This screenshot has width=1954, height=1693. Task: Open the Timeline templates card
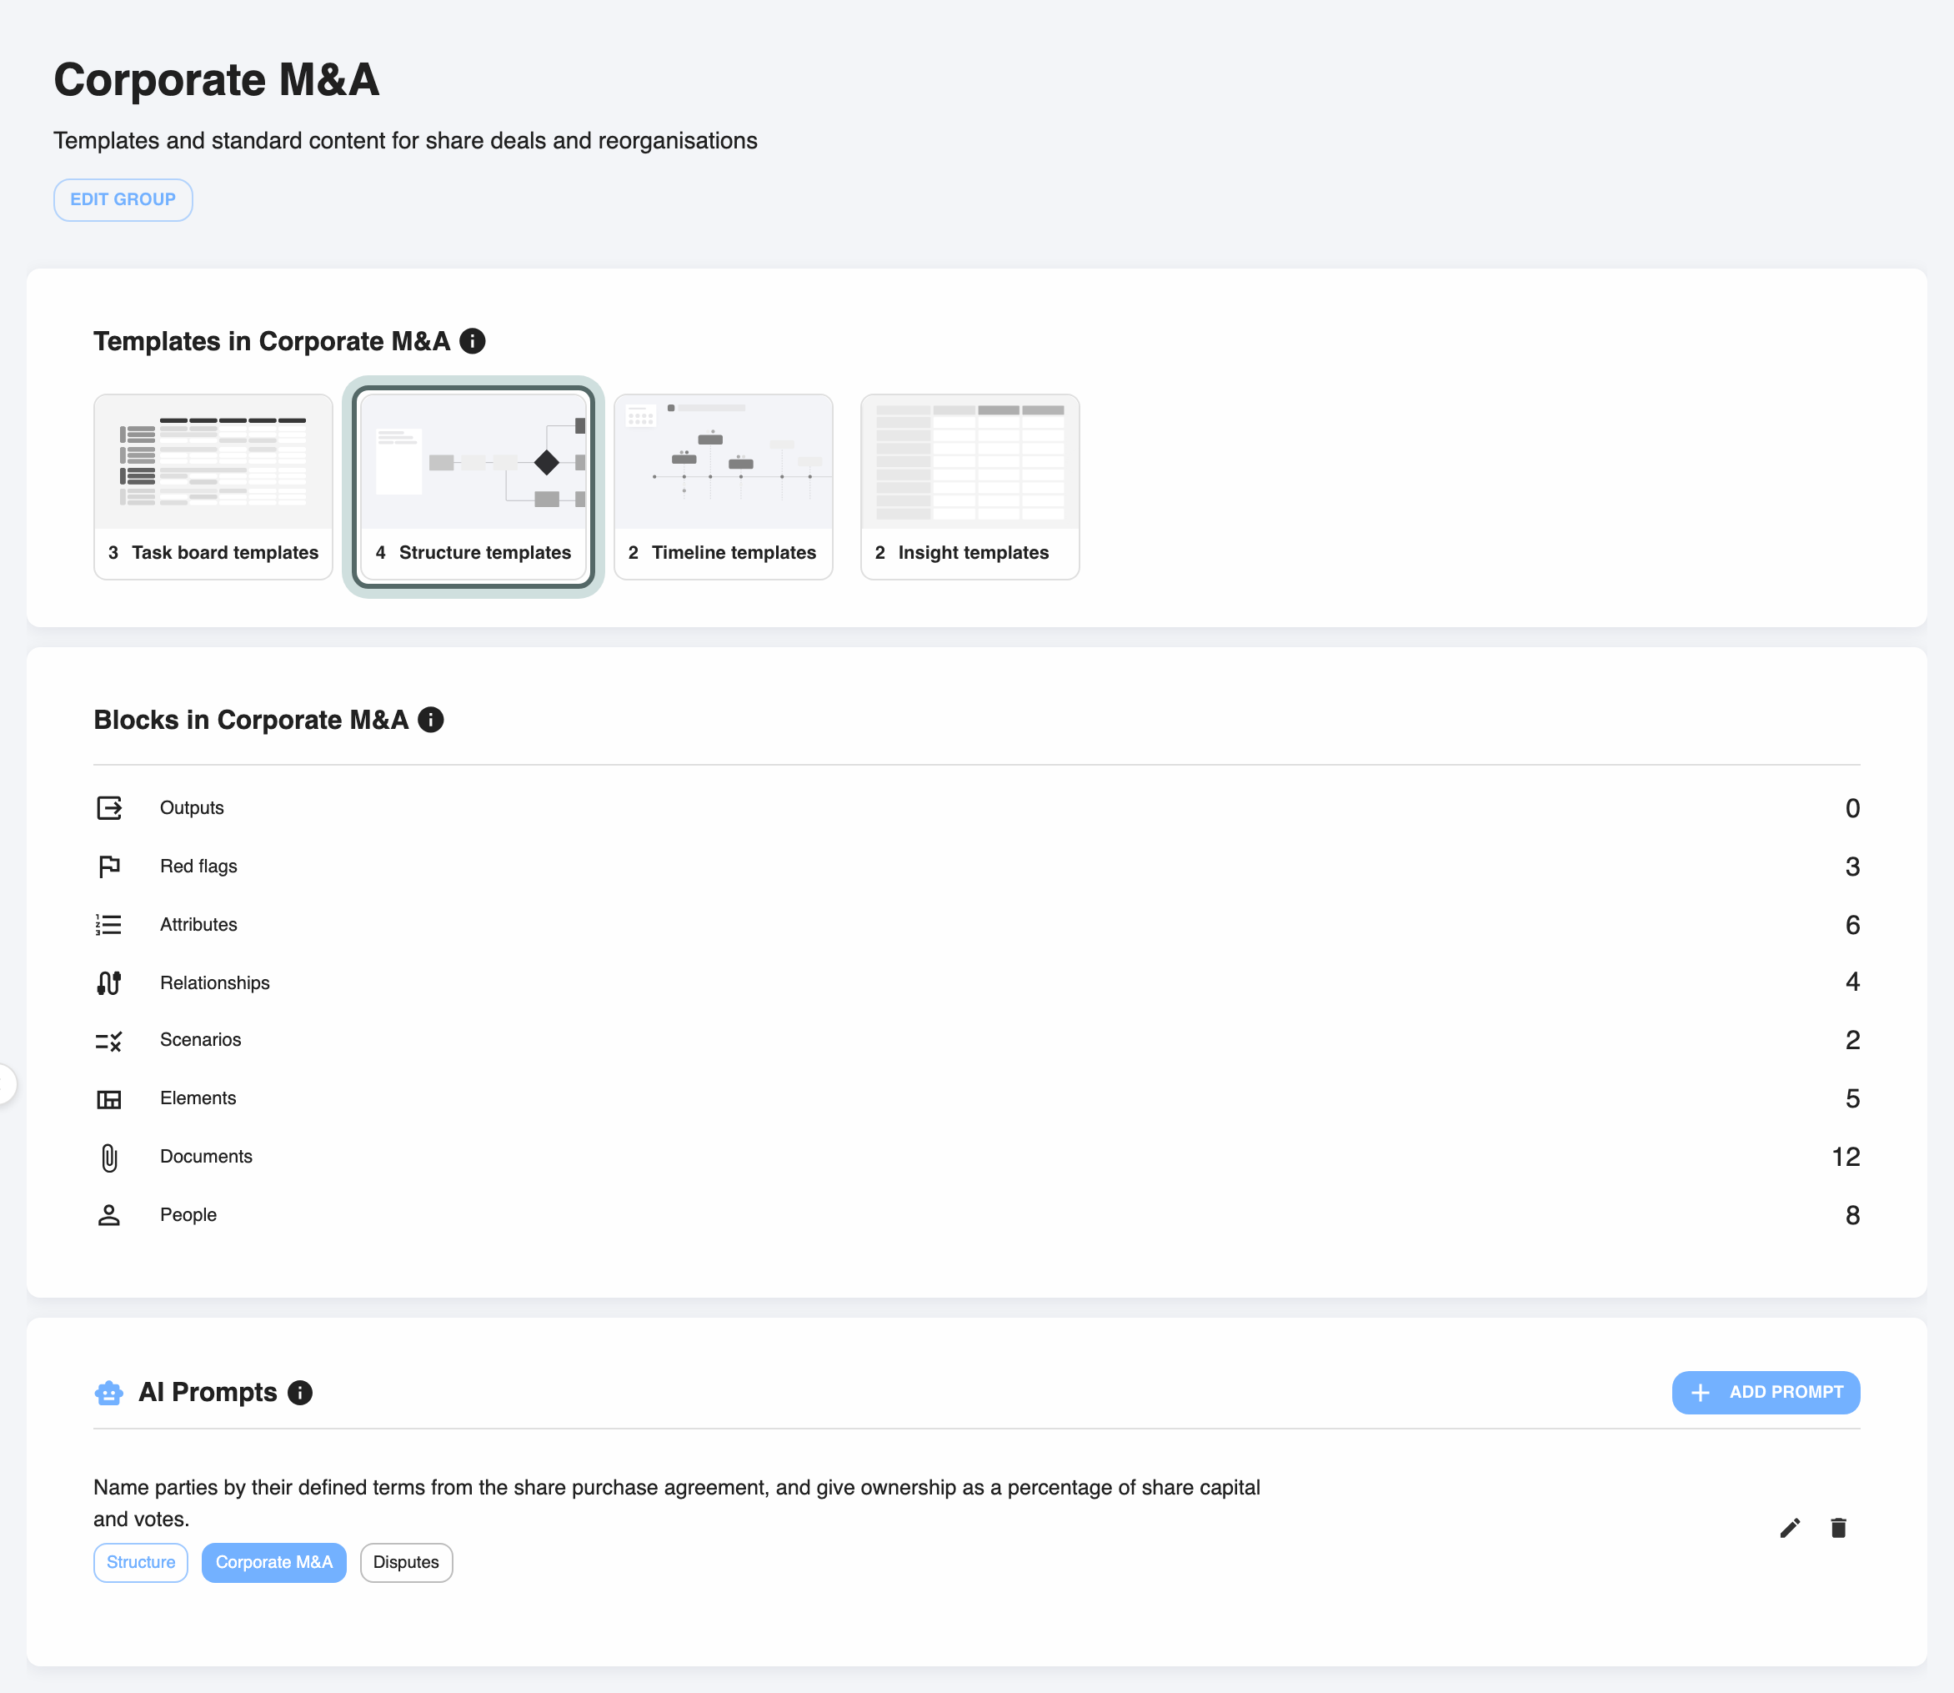tap(724, 486)
